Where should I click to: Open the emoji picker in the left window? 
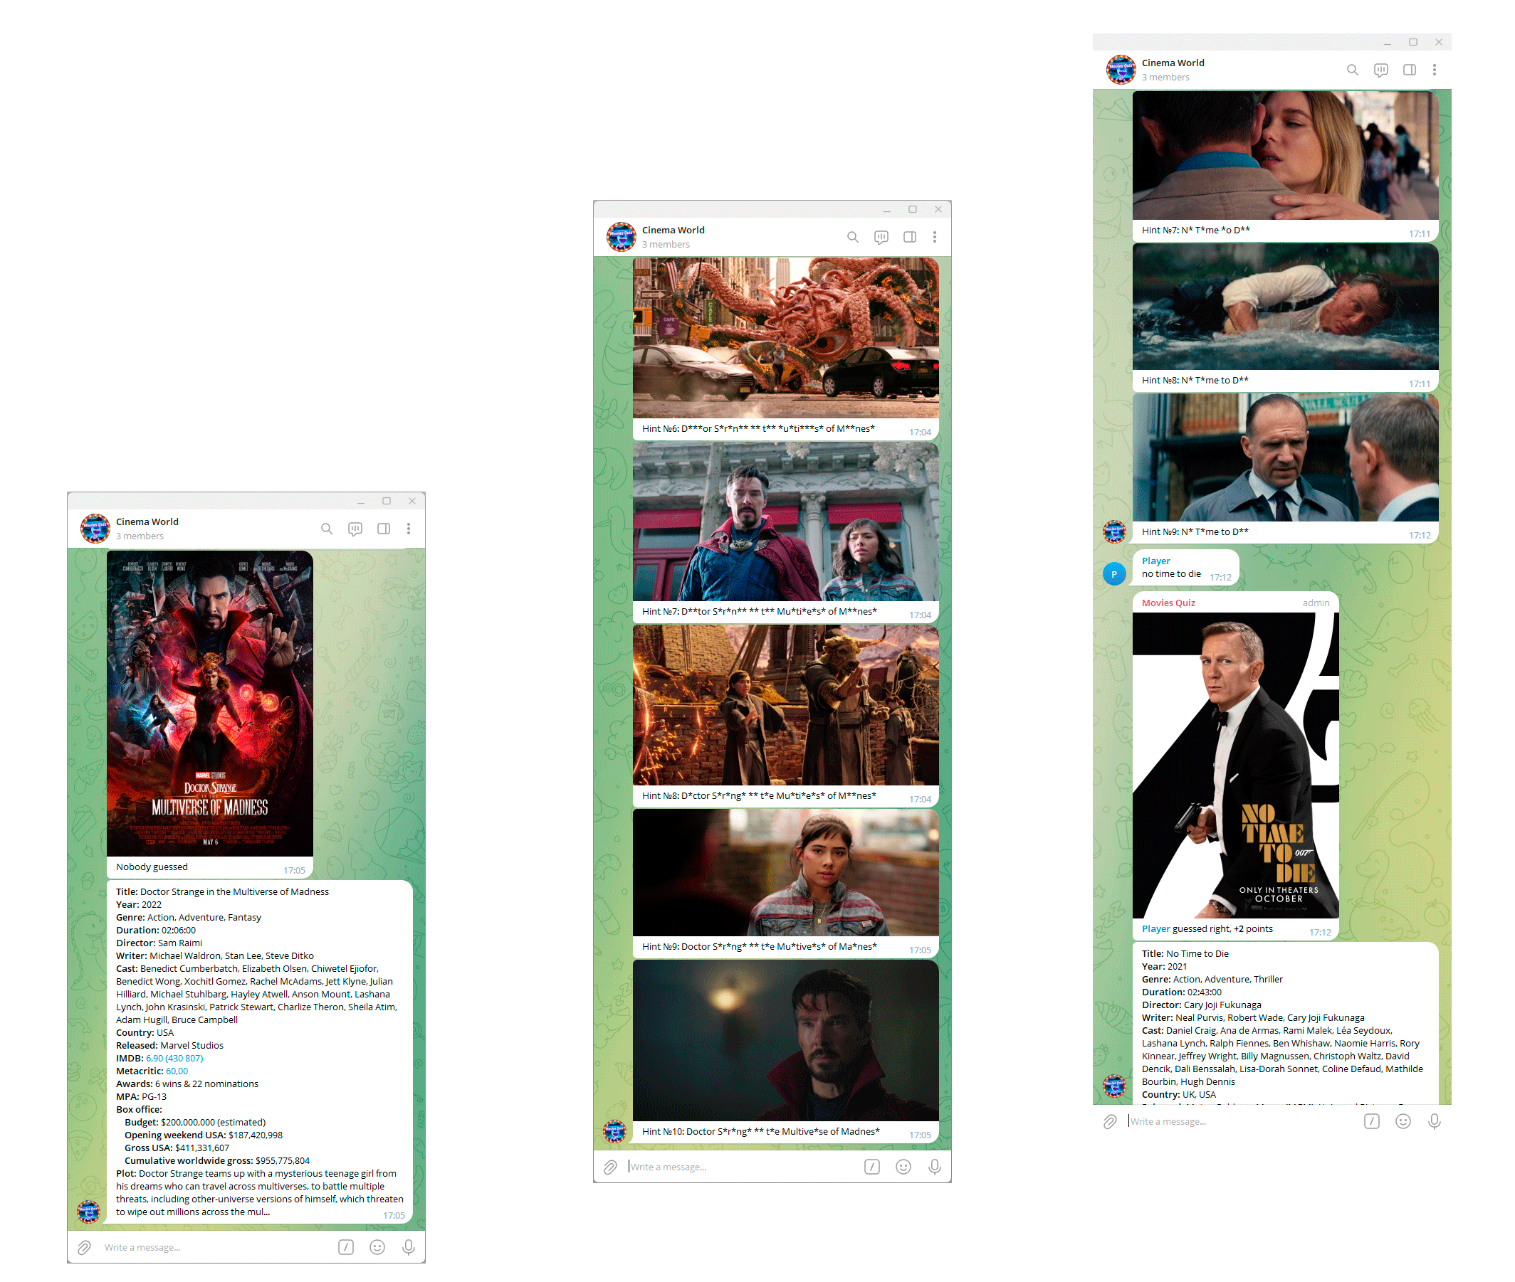coord(377,1249)
